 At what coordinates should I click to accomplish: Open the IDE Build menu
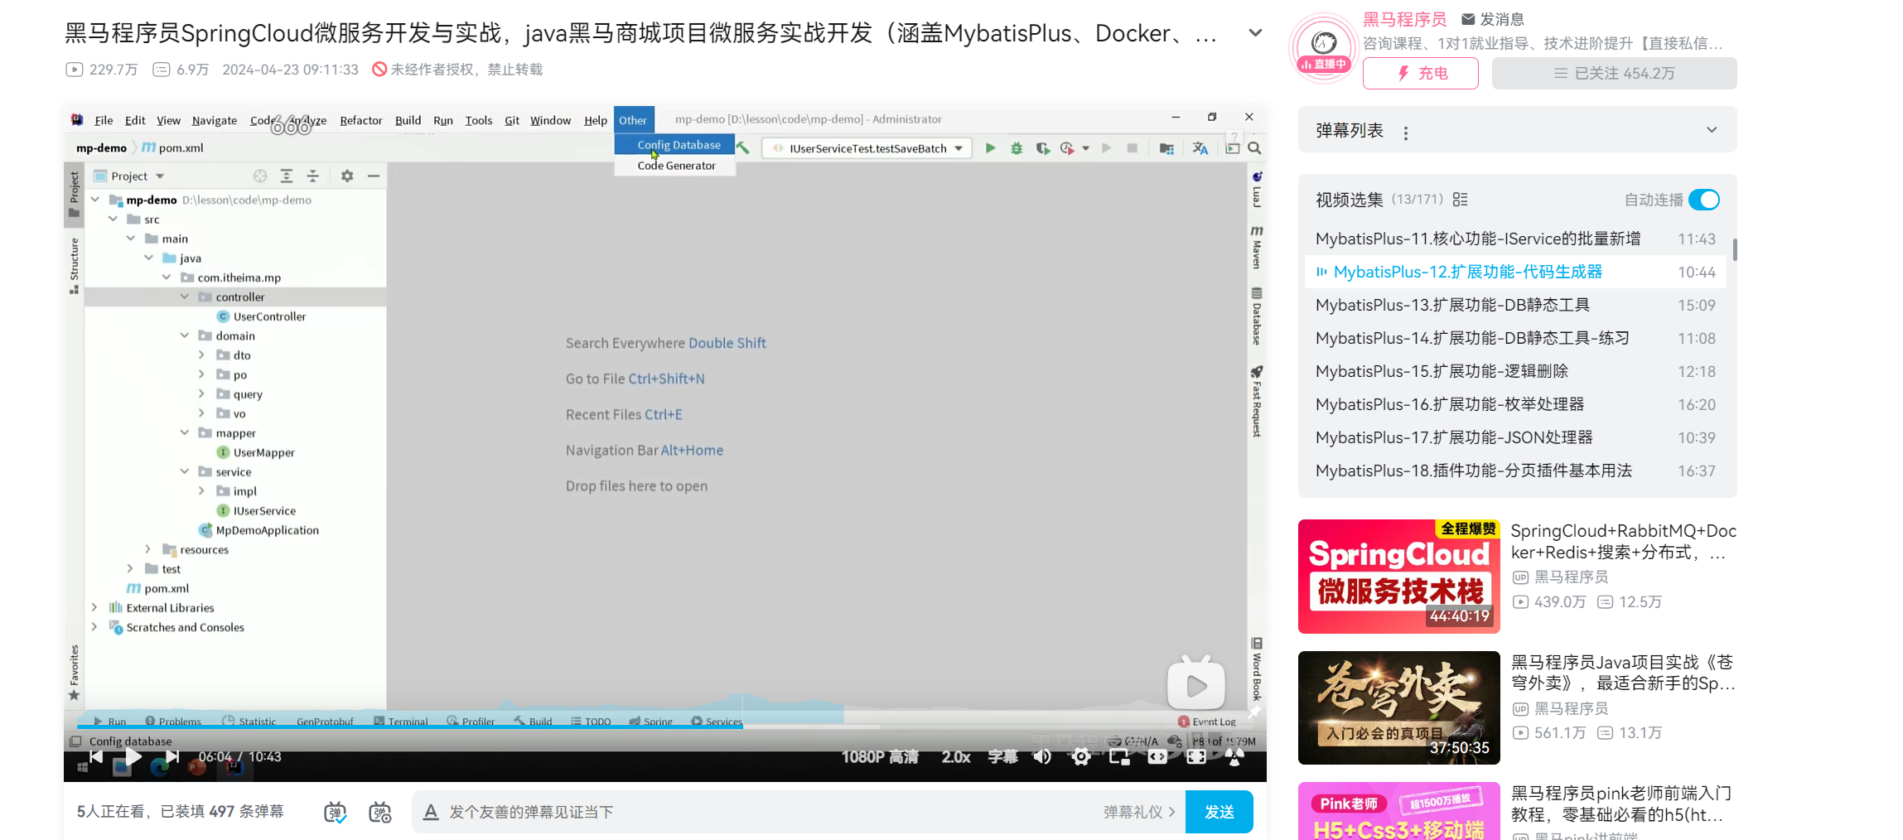coord(408,120)
